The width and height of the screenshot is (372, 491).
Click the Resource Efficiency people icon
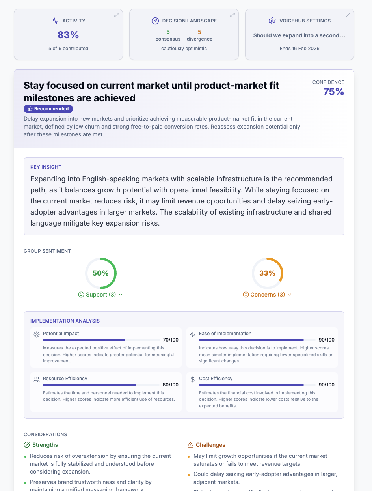click(x=37, y=379)
